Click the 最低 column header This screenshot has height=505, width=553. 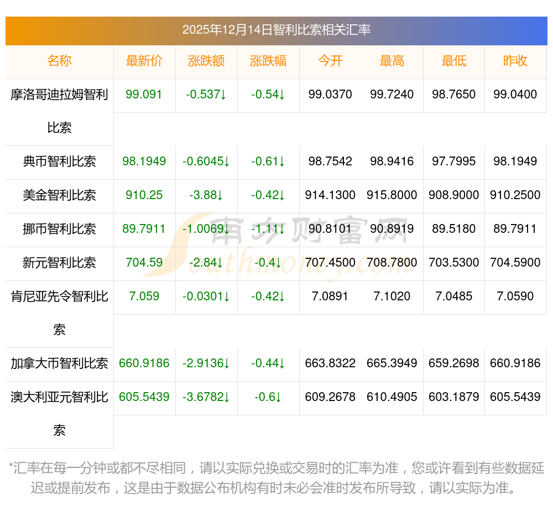453,61
